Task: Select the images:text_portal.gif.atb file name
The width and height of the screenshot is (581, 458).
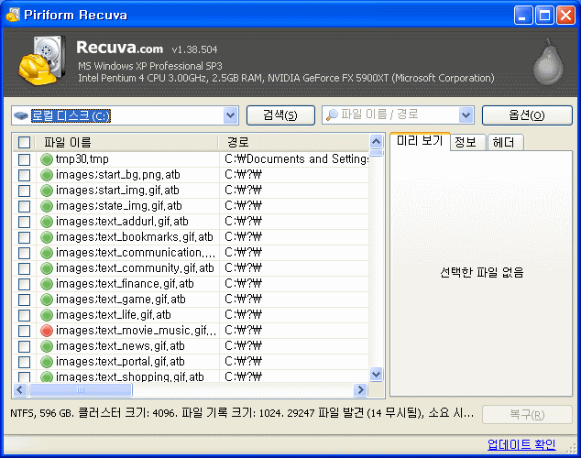Action: 120,362
